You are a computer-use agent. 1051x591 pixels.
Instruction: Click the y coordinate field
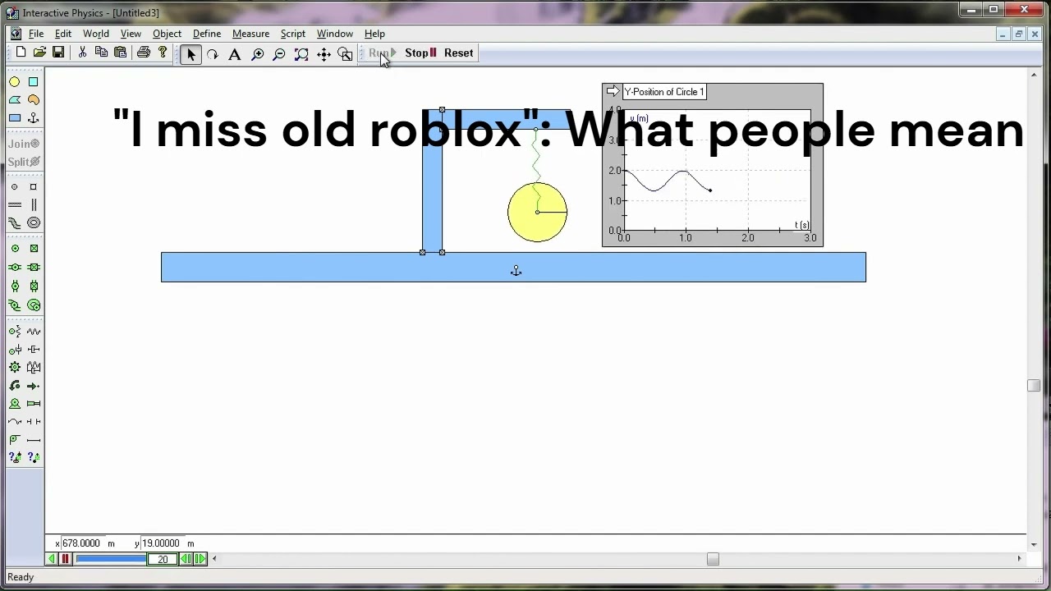[x=161, y=543]
